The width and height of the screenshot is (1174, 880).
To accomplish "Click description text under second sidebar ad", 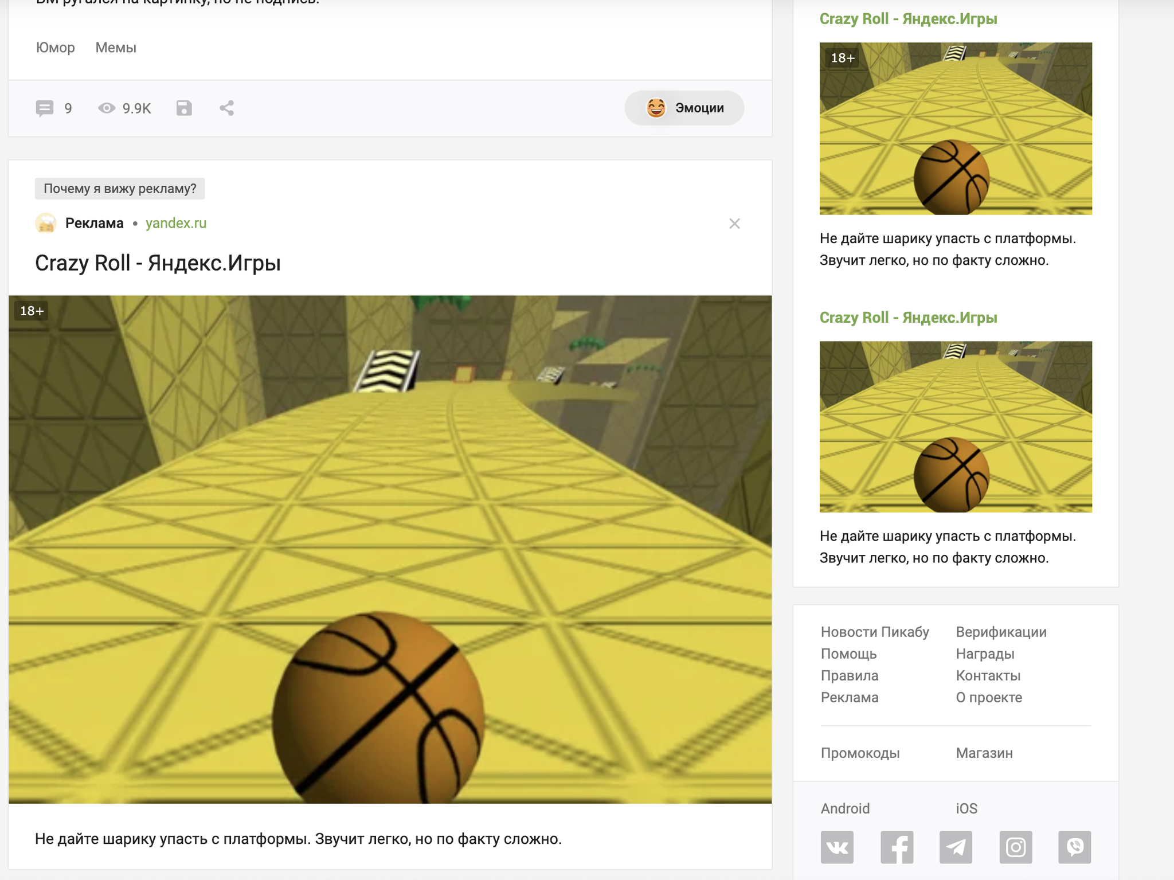I will click(x=948, y=547).
